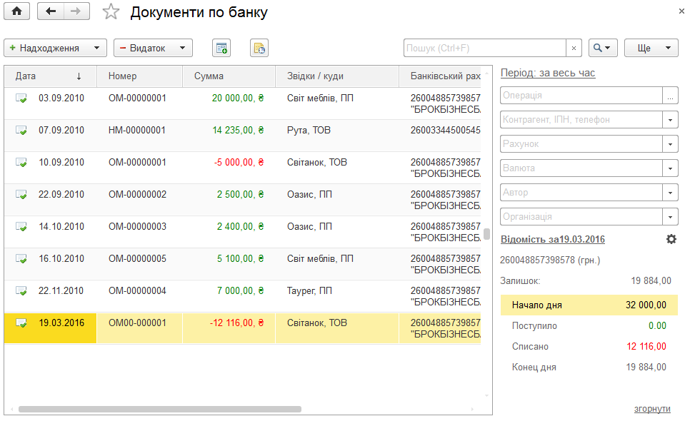Click posted document icon for 16.10.2010 row

tap(21, 259)
